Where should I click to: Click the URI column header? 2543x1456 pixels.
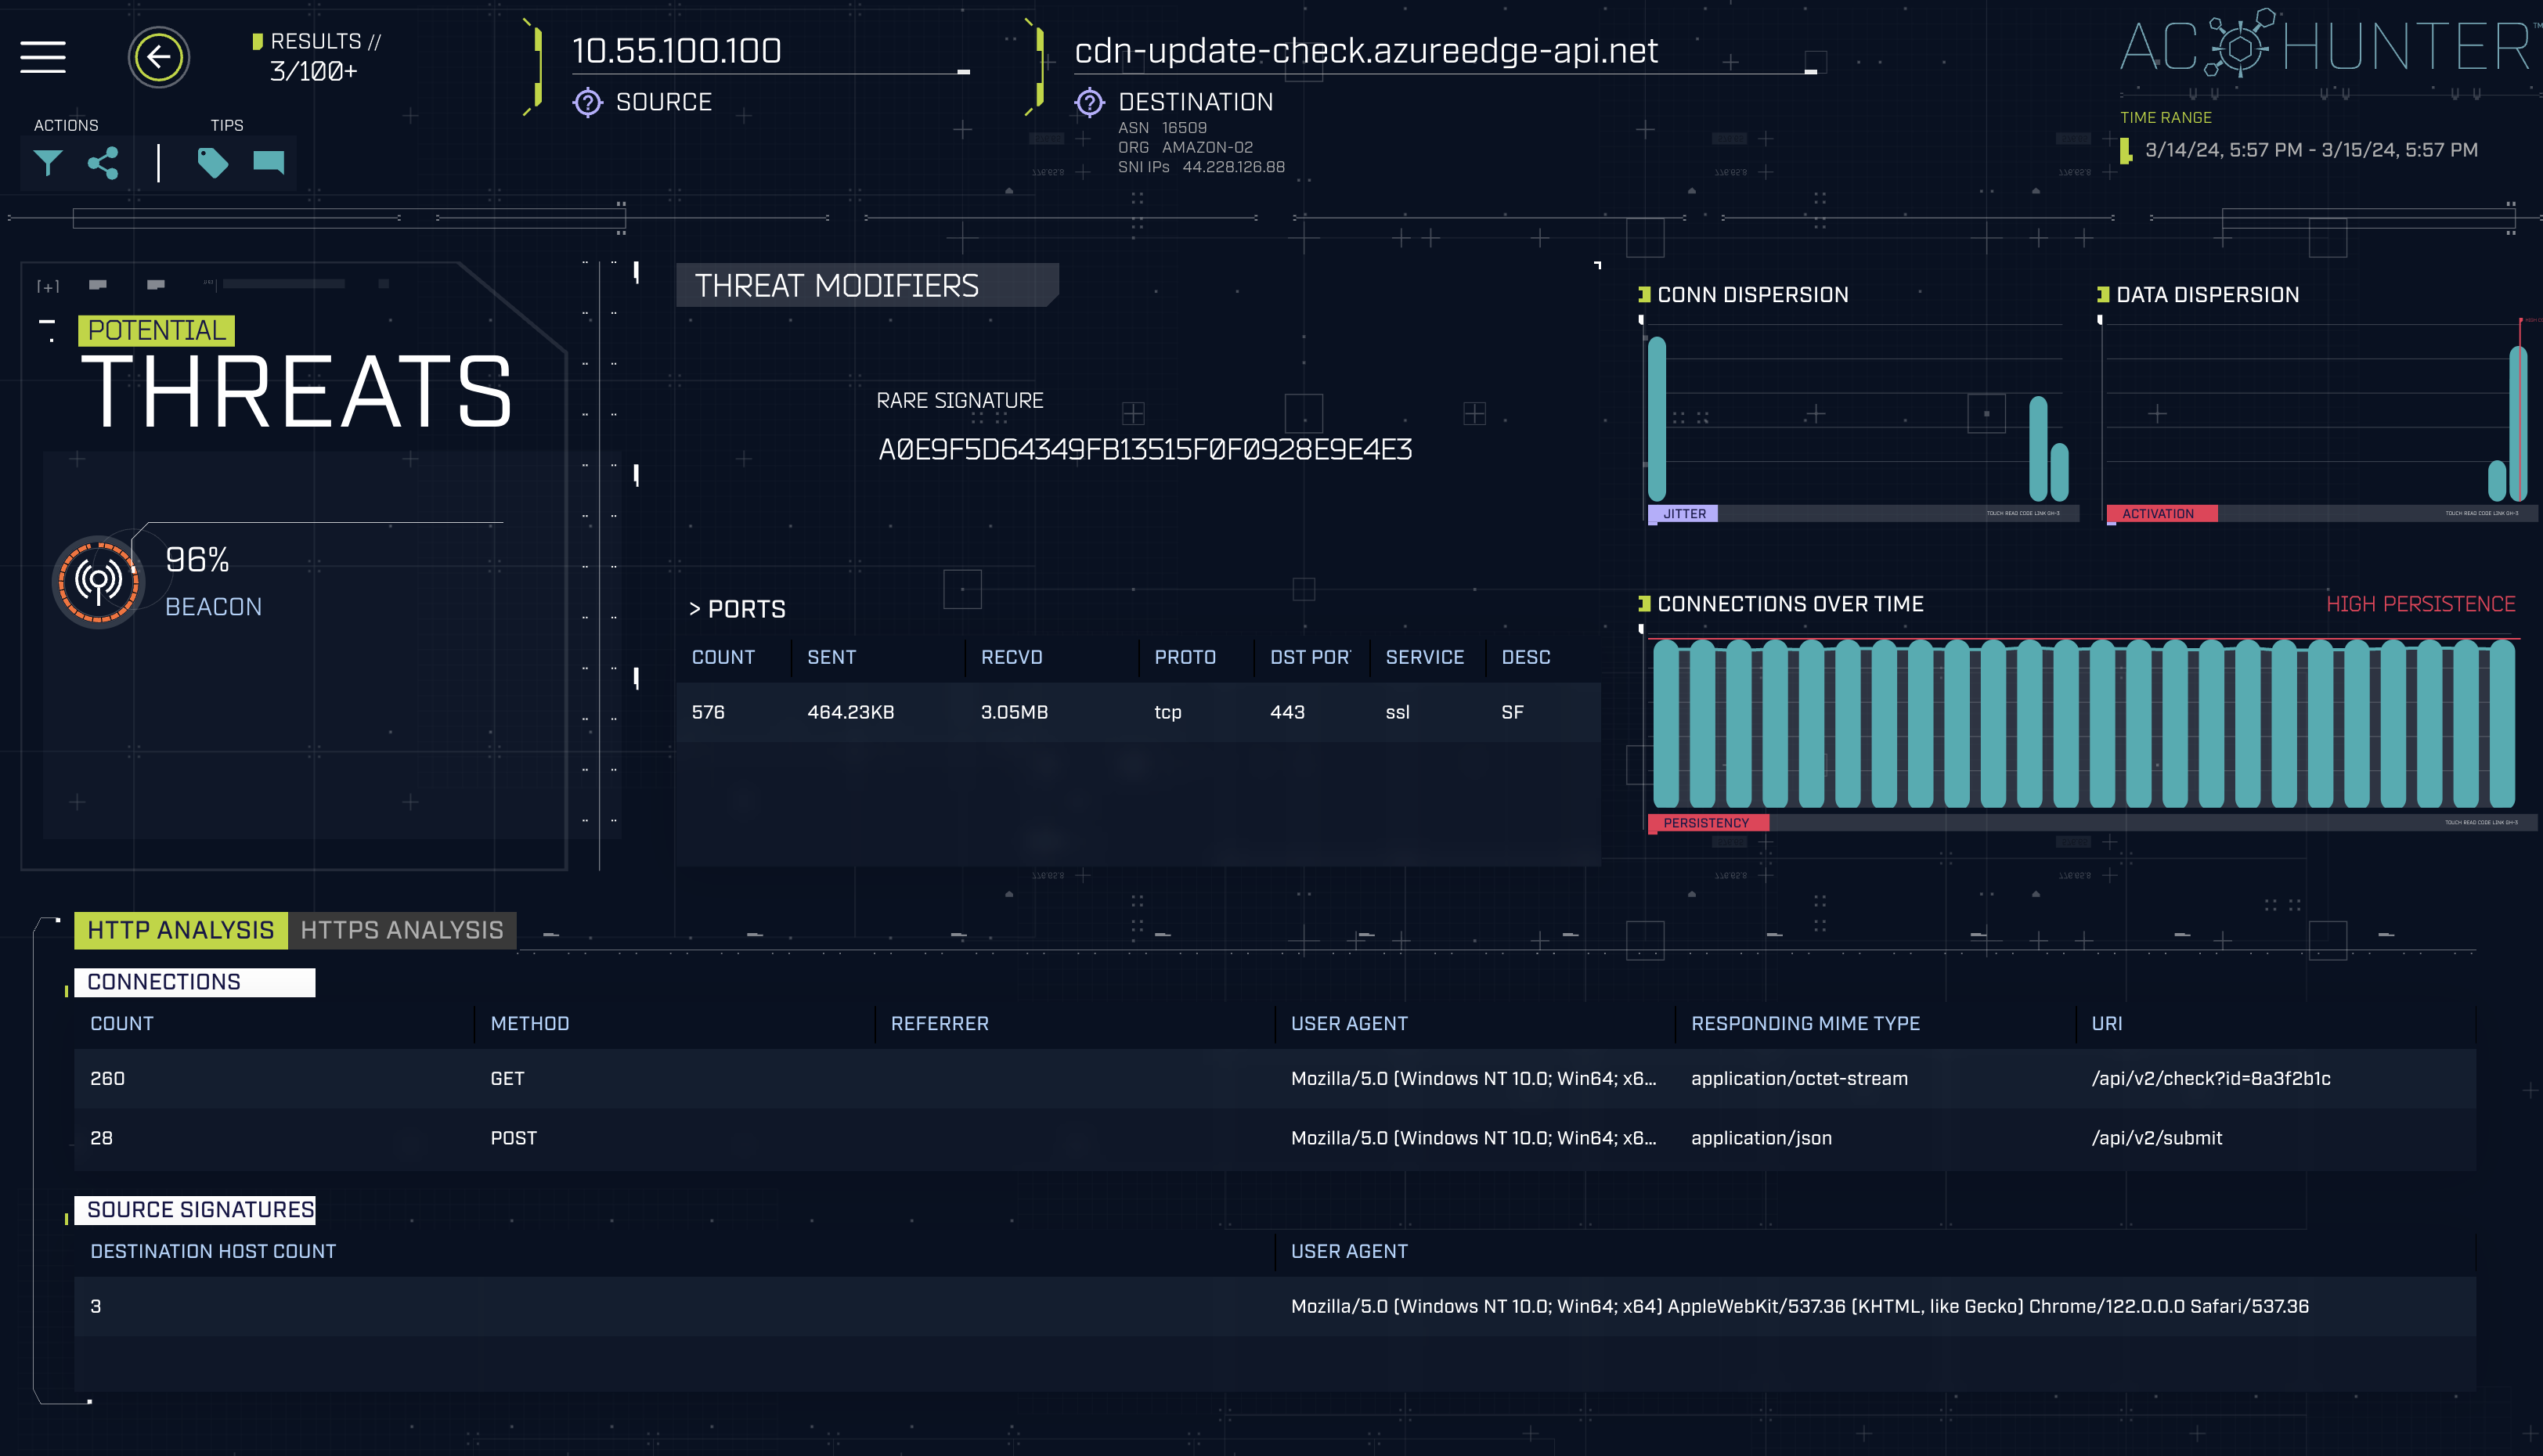coord(2106,1023)
